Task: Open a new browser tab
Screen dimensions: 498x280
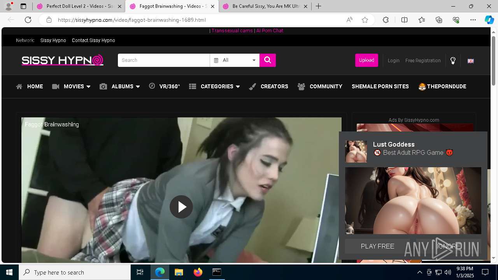Action: pos(318,6)
